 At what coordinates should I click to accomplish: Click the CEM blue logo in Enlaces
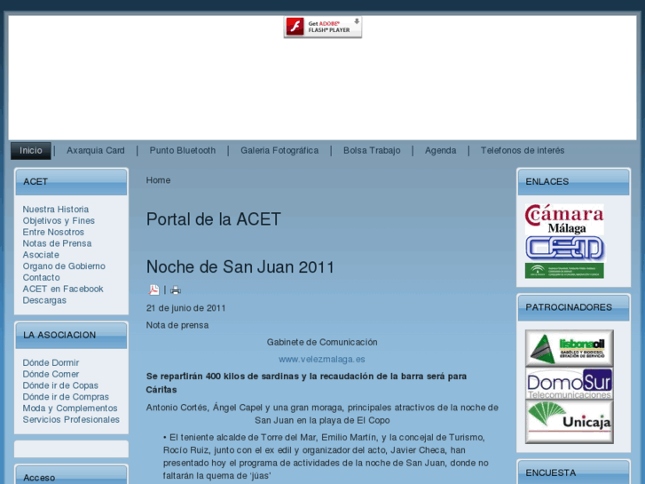coord(564,249)
